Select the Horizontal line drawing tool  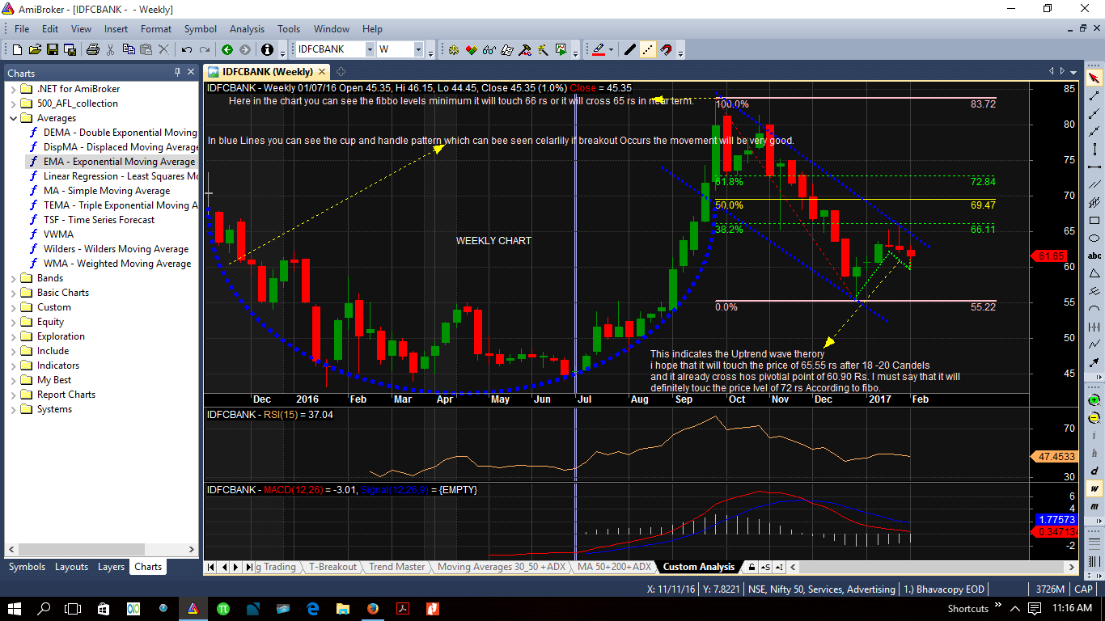coord(1094,167)
